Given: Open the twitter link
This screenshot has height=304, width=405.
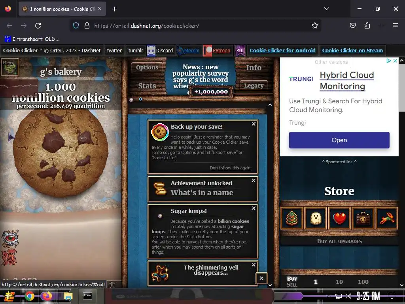Looking at the screenshot, I should click(x=114, y=50).
